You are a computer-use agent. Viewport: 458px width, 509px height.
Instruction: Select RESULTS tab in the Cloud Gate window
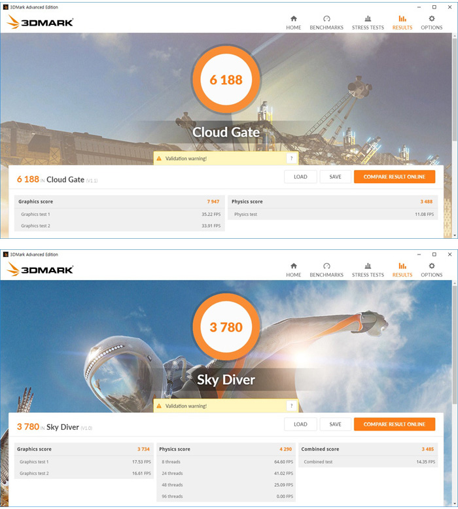tap(402, 22)
